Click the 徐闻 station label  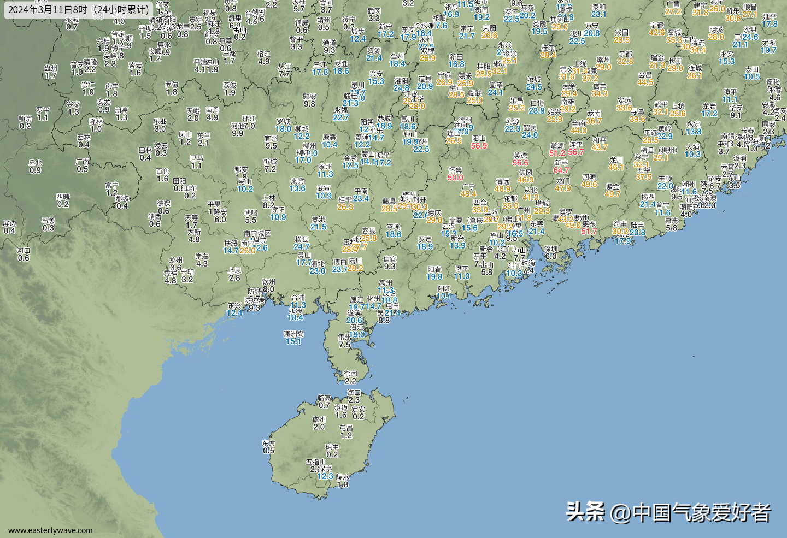[x=350, y=374]
